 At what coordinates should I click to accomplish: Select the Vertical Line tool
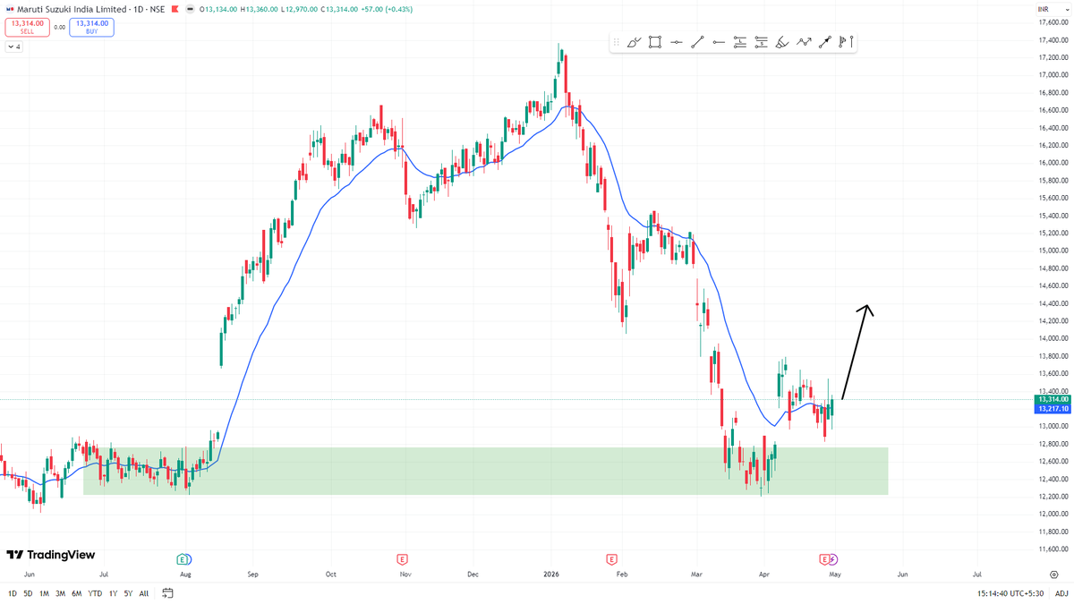pyautogui.click(x=852, y=42)
